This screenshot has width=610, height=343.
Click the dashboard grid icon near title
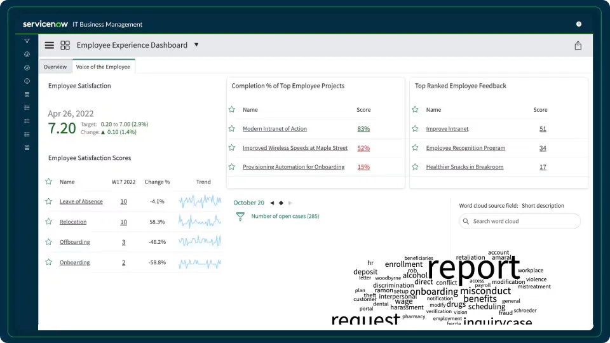(x=65, y=45)
